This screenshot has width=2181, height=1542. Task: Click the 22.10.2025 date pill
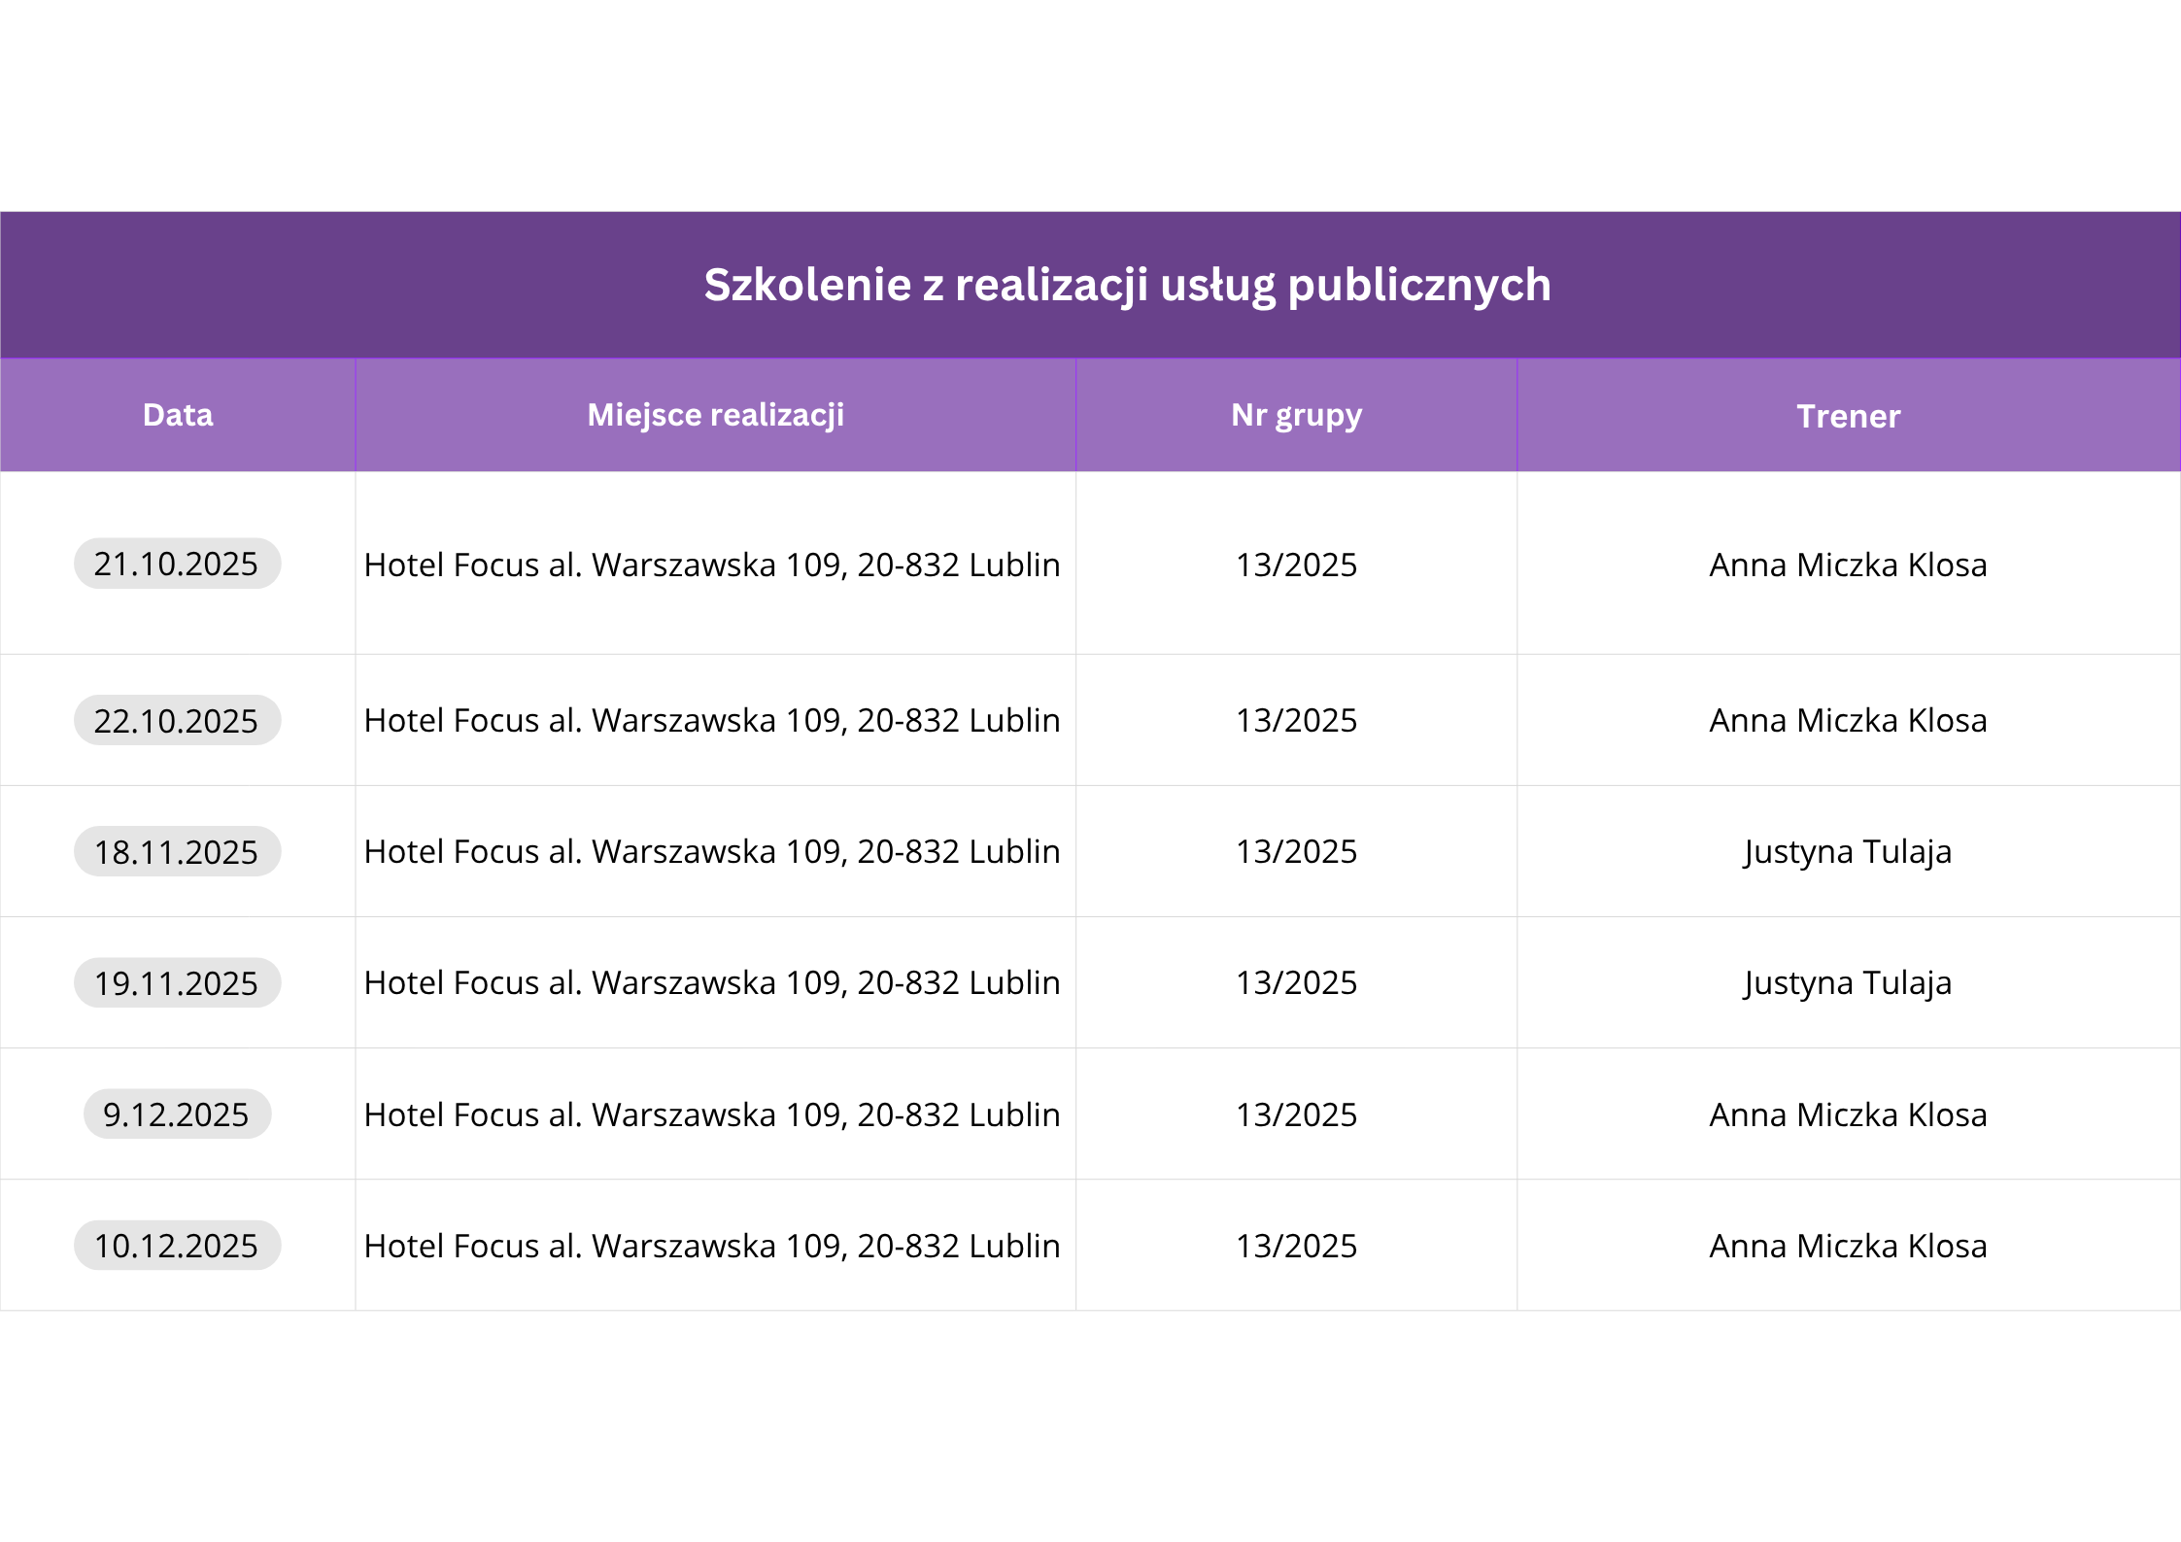(x=177, y=720)
